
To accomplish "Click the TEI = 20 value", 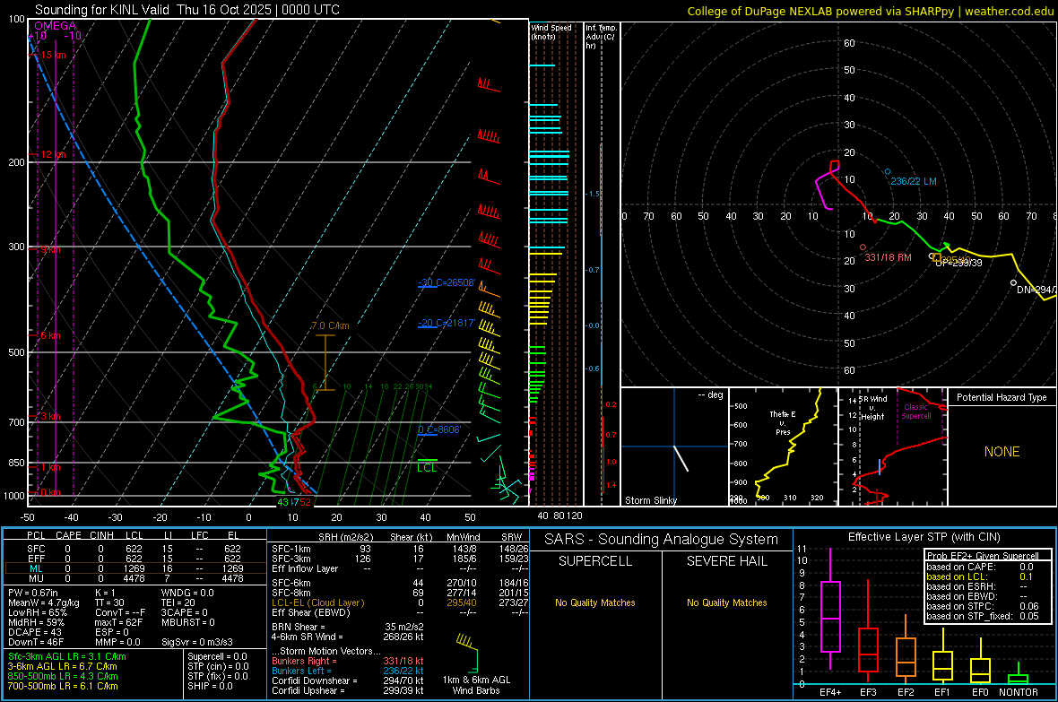I will point(178,602).
